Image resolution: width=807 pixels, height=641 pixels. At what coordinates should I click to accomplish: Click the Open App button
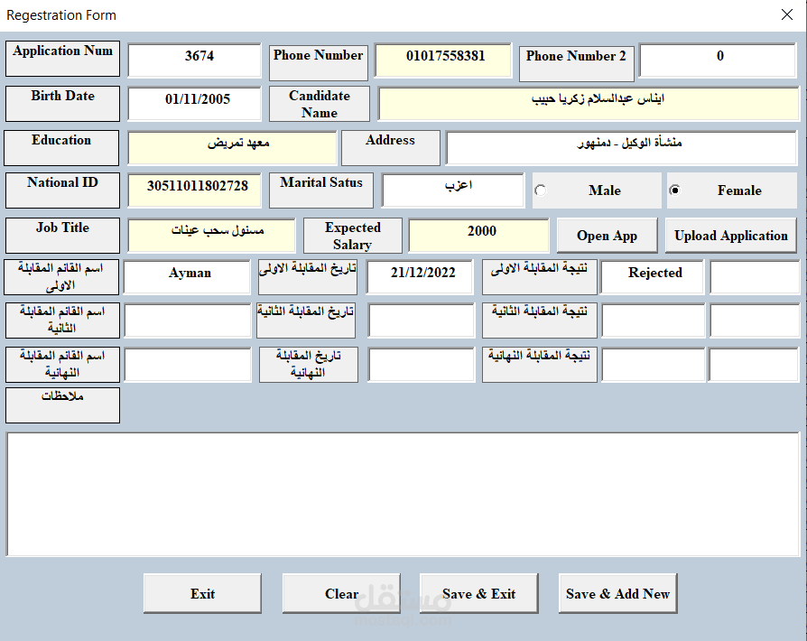607,236
